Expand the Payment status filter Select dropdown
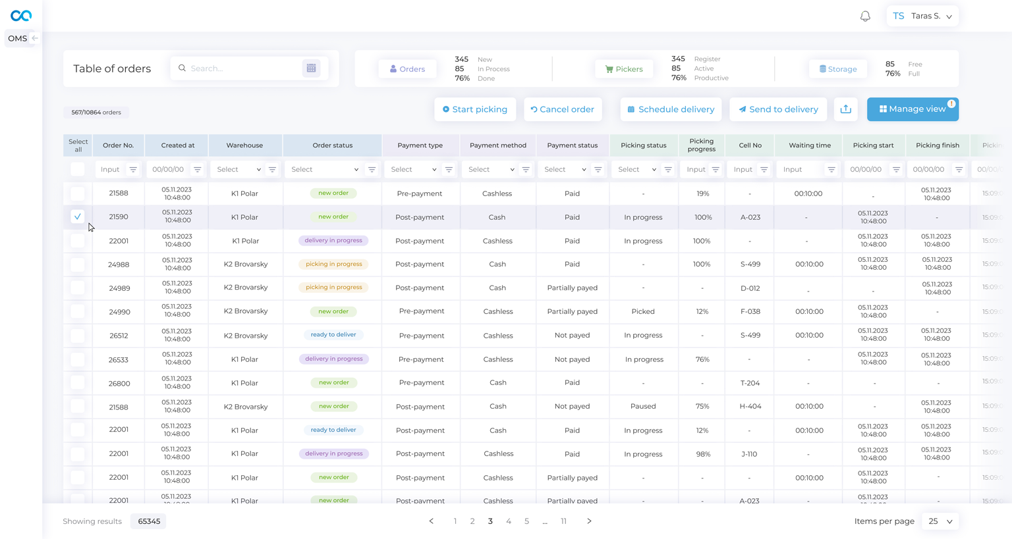The width and height of the screenshot is (1012, 539). pos(565,170)
